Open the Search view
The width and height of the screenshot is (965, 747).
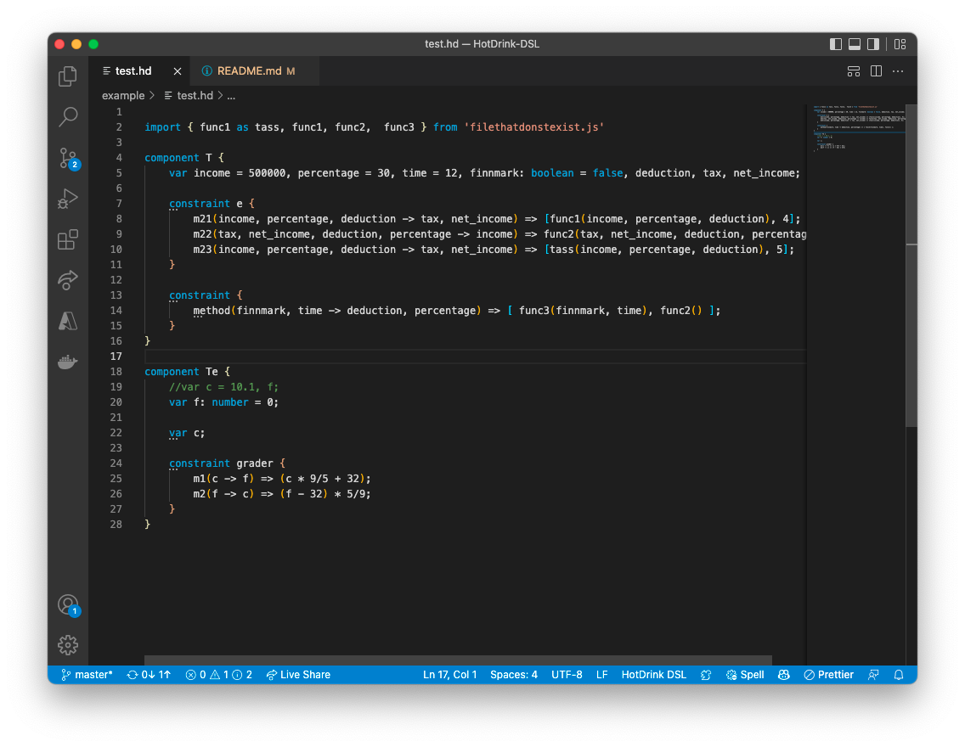pos(68,117)
